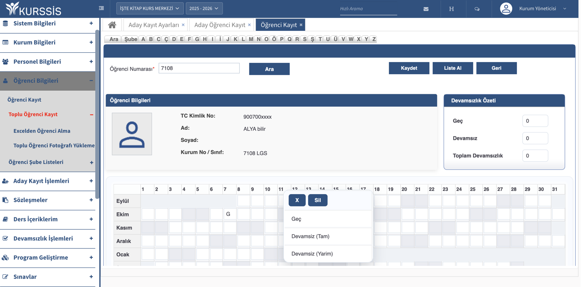Close the Aday Kayıt Ayarları tab

coord(183,25)
